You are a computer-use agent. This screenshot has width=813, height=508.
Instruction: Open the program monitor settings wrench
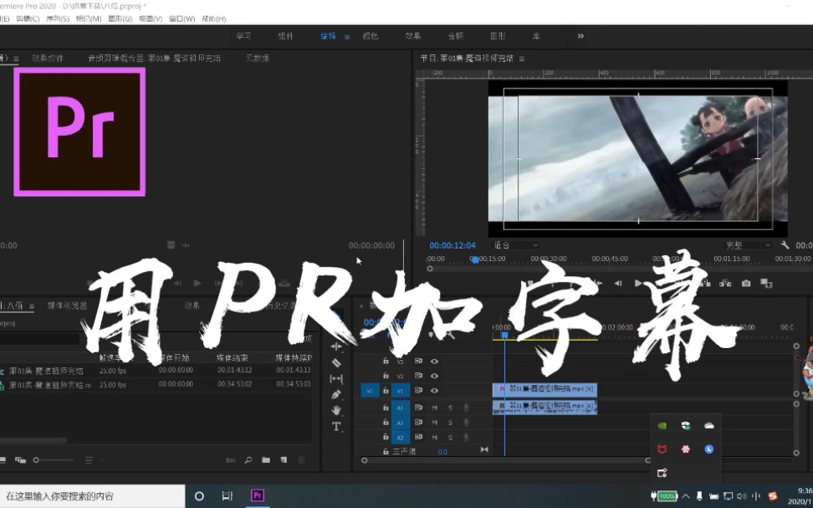pyautogui.click(x=784, y=245)
